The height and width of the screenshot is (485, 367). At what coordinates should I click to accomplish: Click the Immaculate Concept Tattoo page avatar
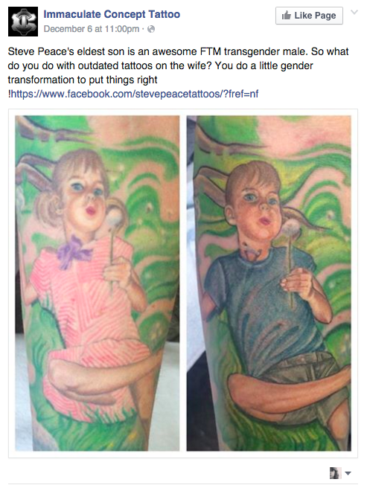(x=23, y=22)
